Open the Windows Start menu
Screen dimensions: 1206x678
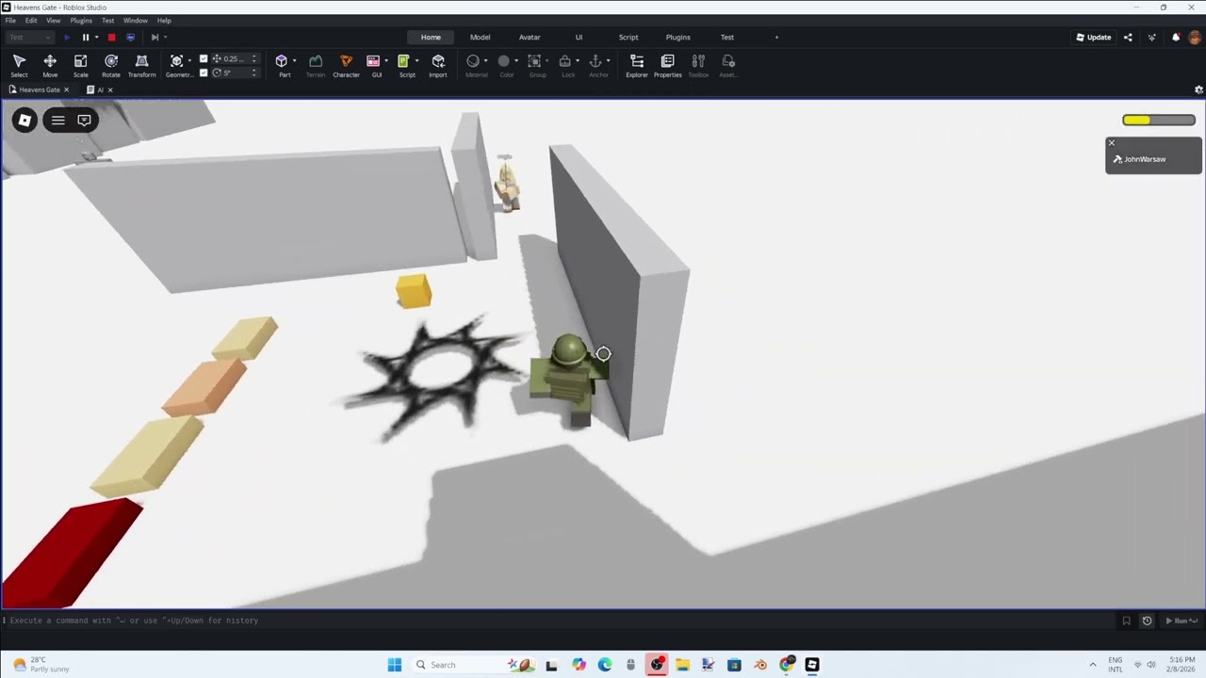(395, 665)
